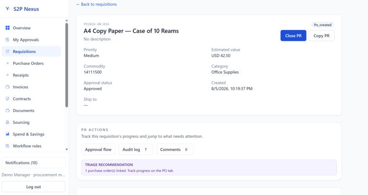
Task: View Spend & Savings
Action: pos(31,134)
